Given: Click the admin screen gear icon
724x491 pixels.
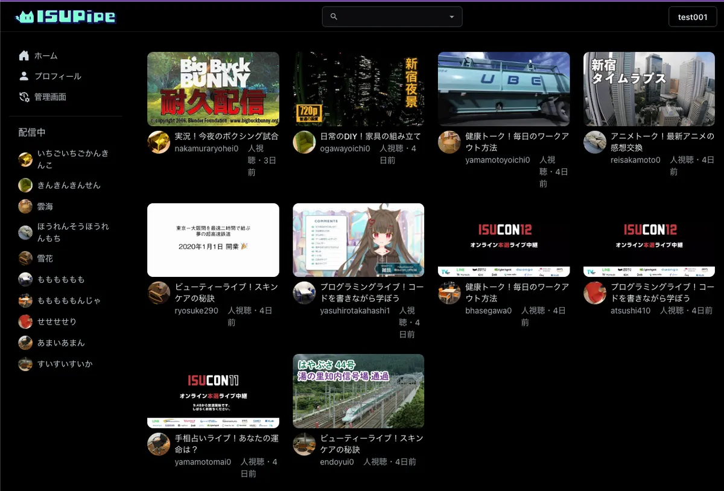Looking at the screenshot, I should pos(24,97).
